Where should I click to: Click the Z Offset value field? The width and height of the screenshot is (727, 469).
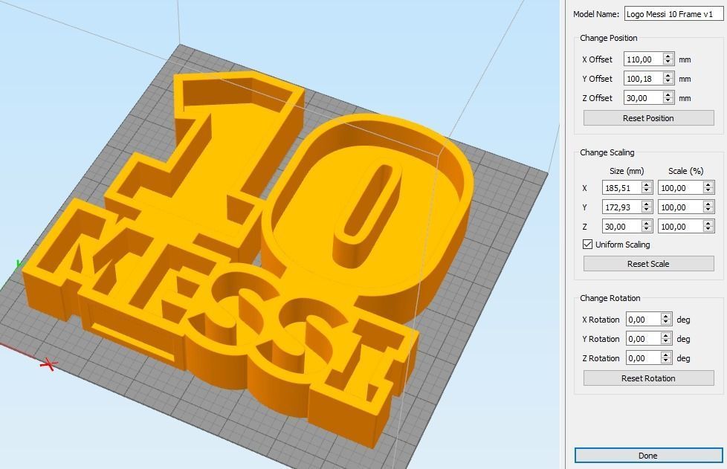click(x=644, y=98)
